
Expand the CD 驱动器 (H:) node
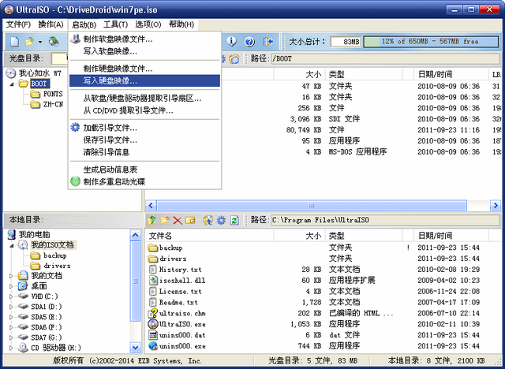tap(12, 348)
